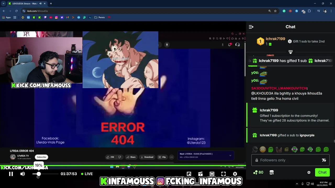Open Apps bookmark shortcut
This screenshot has width=335, height=188.
(7, 17)
